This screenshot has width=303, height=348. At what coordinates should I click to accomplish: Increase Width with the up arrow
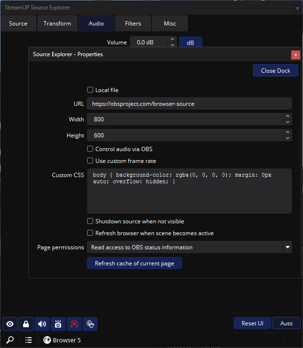(x=288, y=116)
